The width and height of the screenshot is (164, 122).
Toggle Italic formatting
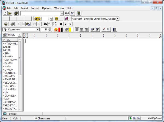[66, 24]
